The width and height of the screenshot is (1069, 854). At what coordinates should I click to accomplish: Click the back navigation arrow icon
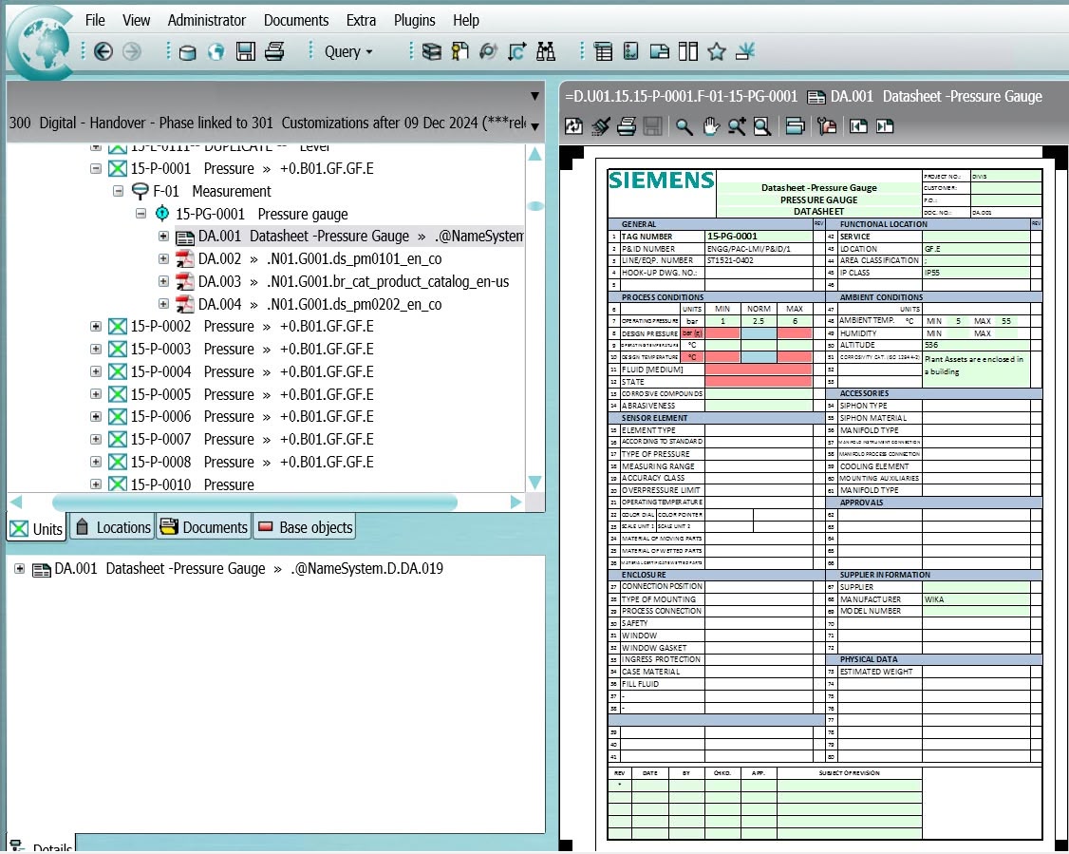[103, 52]
